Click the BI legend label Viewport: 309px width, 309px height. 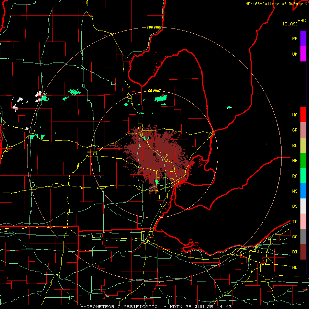pyautogui.click(x=295, y=252)
